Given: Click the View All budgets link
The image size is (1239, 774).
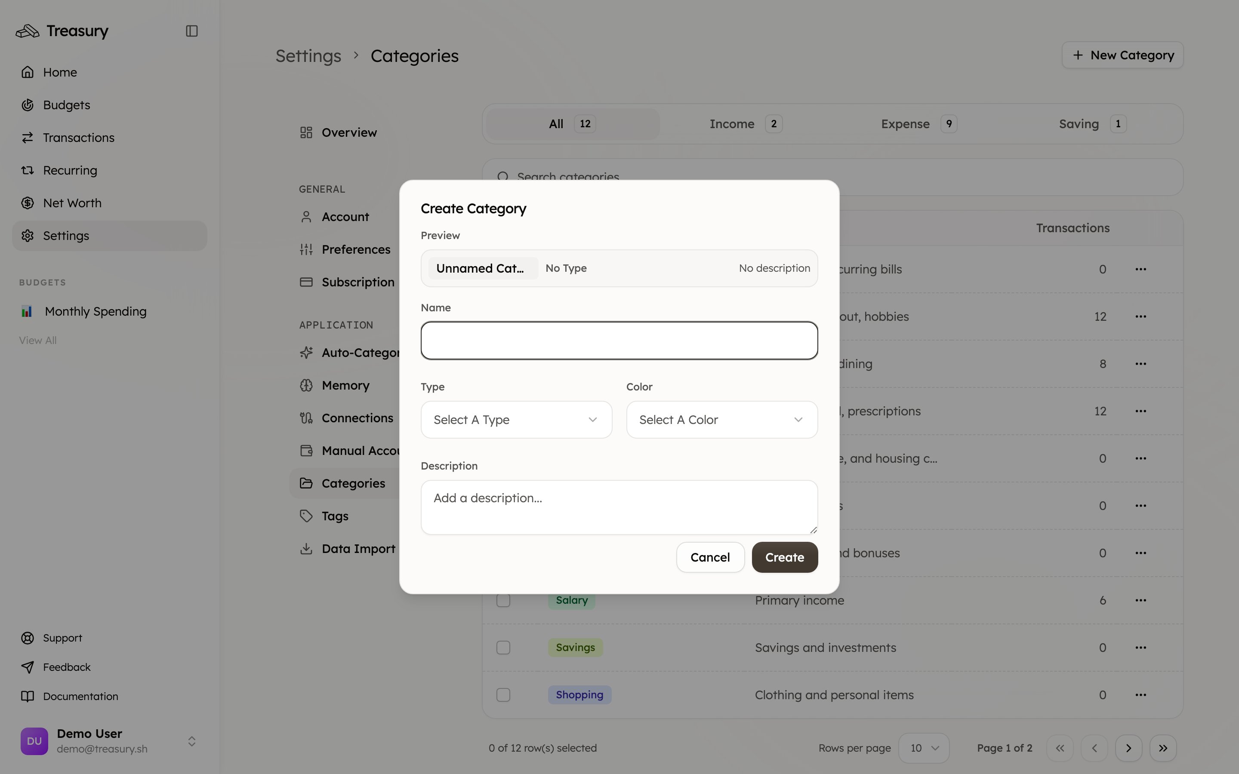Looking at the screenshot, I should click(x=38, y=341).
